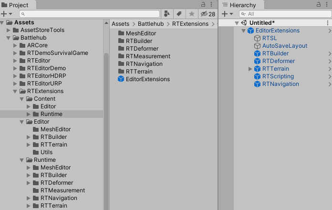Click the Project folder tree vertical scrollbar
The image size is (332, 210).
106,131
